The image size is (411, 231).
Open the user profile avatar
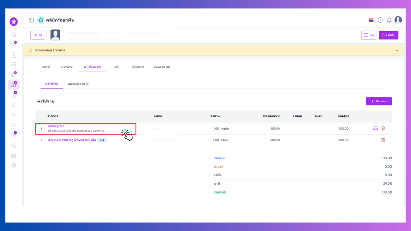pos(398,20)
